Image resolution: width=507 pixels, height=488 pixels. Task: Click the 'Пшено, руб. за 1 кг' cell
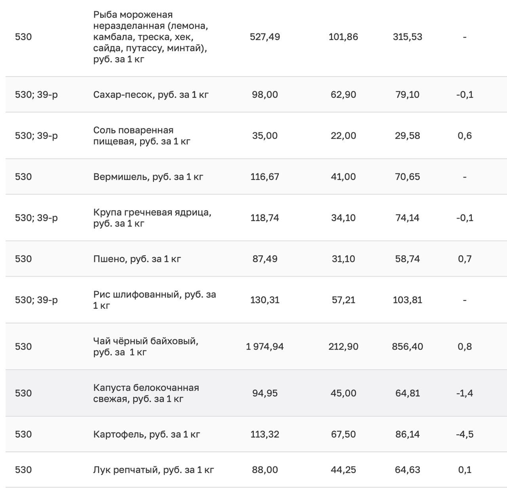click(x=137, y=259)
